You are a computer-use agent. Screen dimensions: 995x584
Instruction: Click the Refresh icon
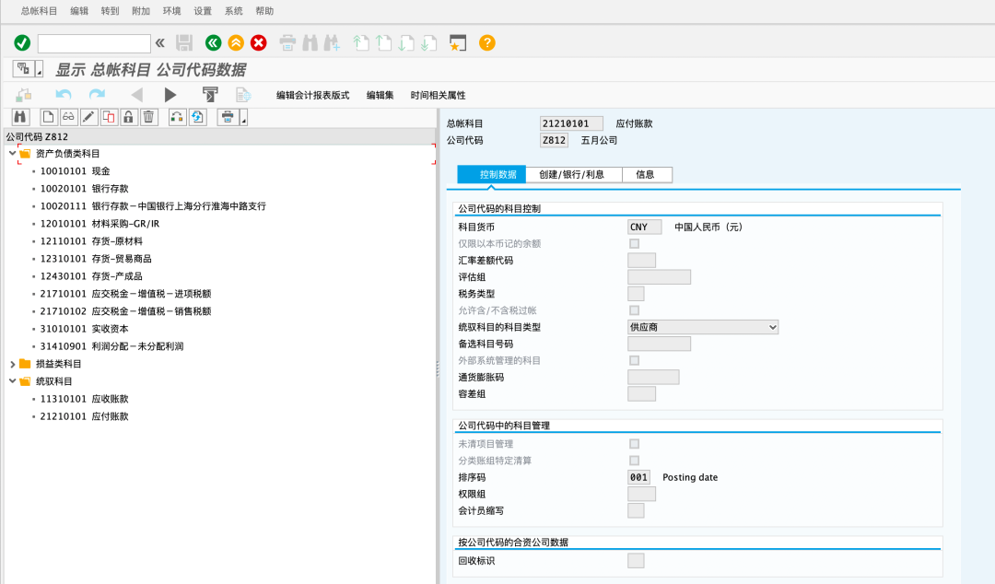coord(196,117)
